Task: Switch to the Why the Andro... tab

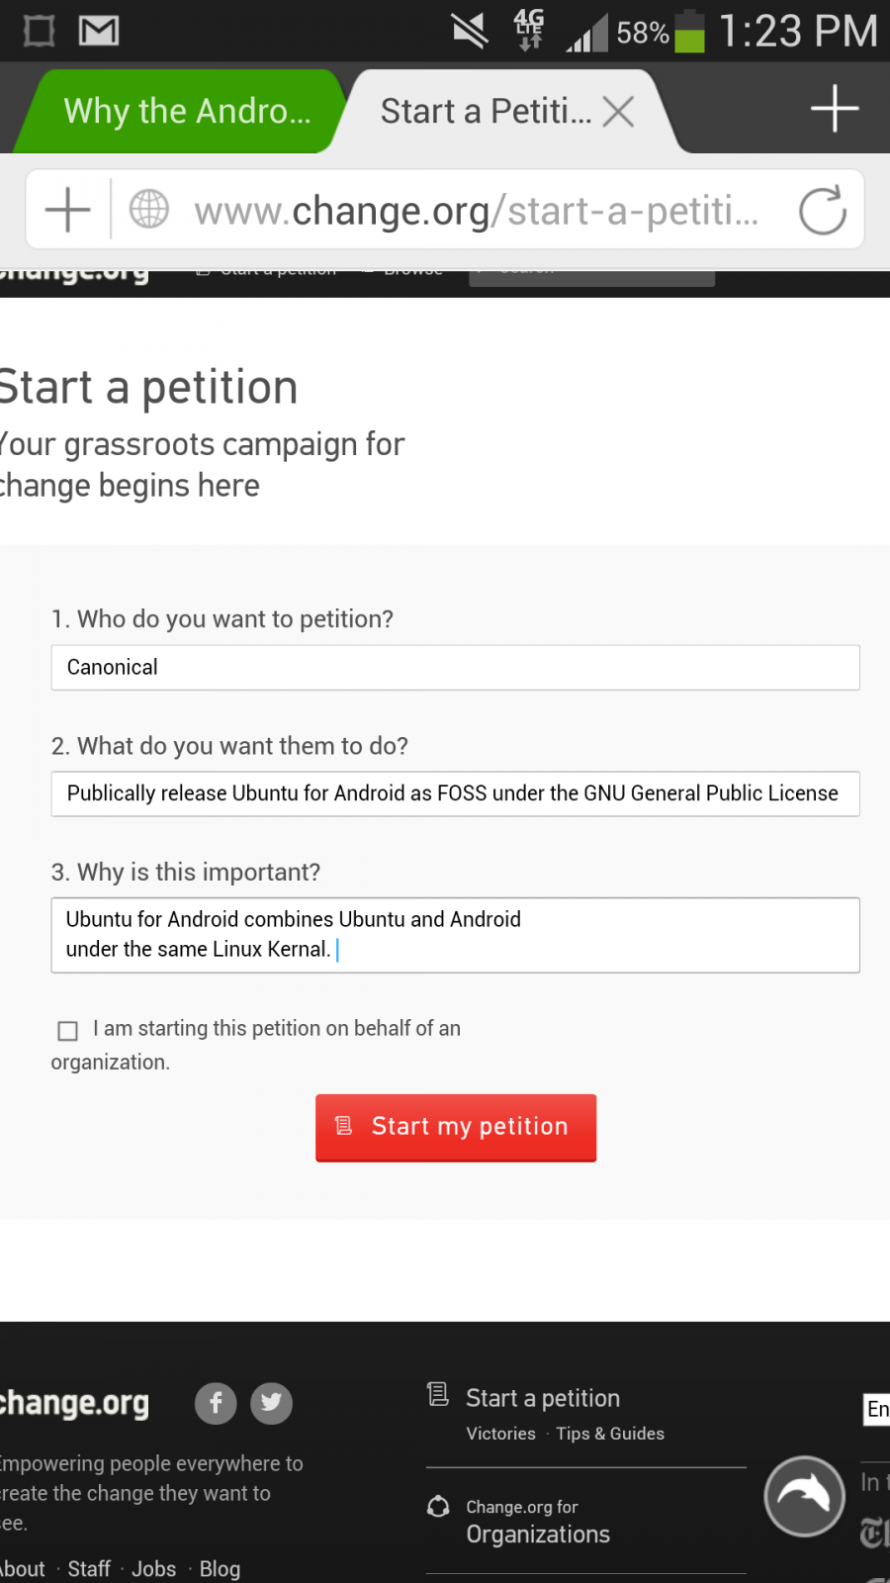Action: point(187,112)
